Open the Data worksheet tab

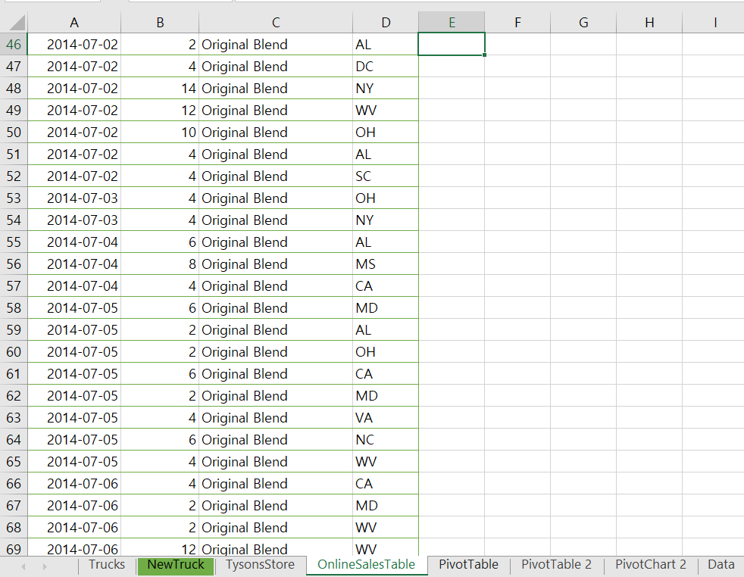pyautogui.click(x=721, y=565)
